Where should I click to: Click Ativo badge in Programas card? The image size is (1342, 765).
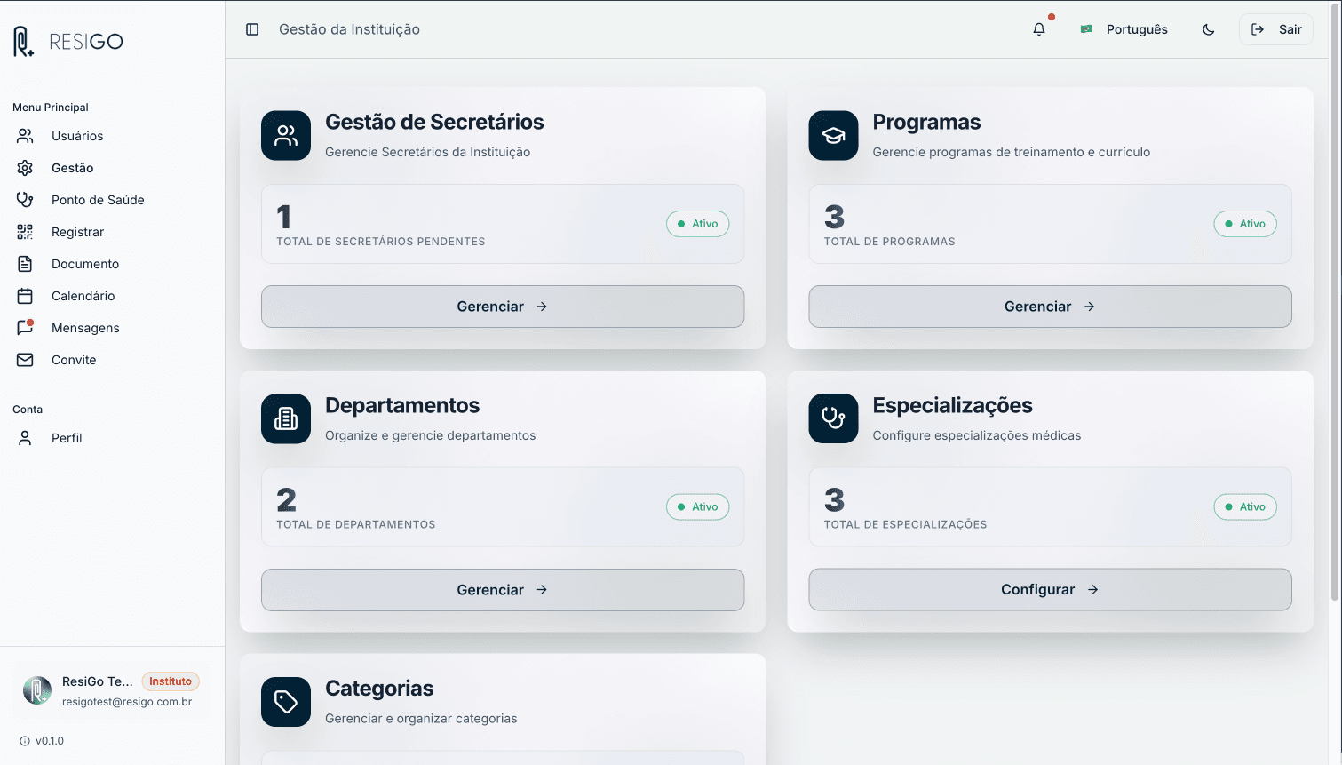tap(1245, 224)
